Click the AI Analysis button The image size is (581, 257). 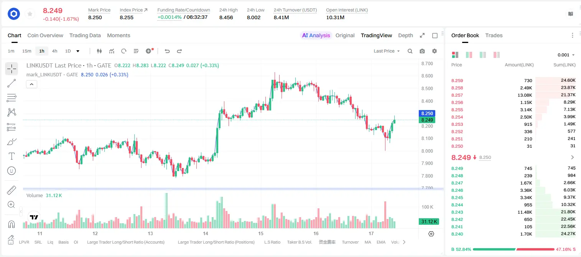click(x=316, y=35)
